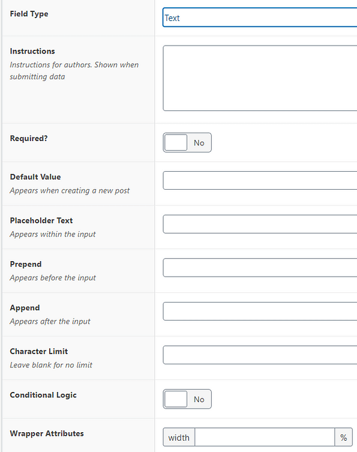This screenshot has width=357, height=452.
Task: Click the Default Value label
Action: click(x=35, y=177)
